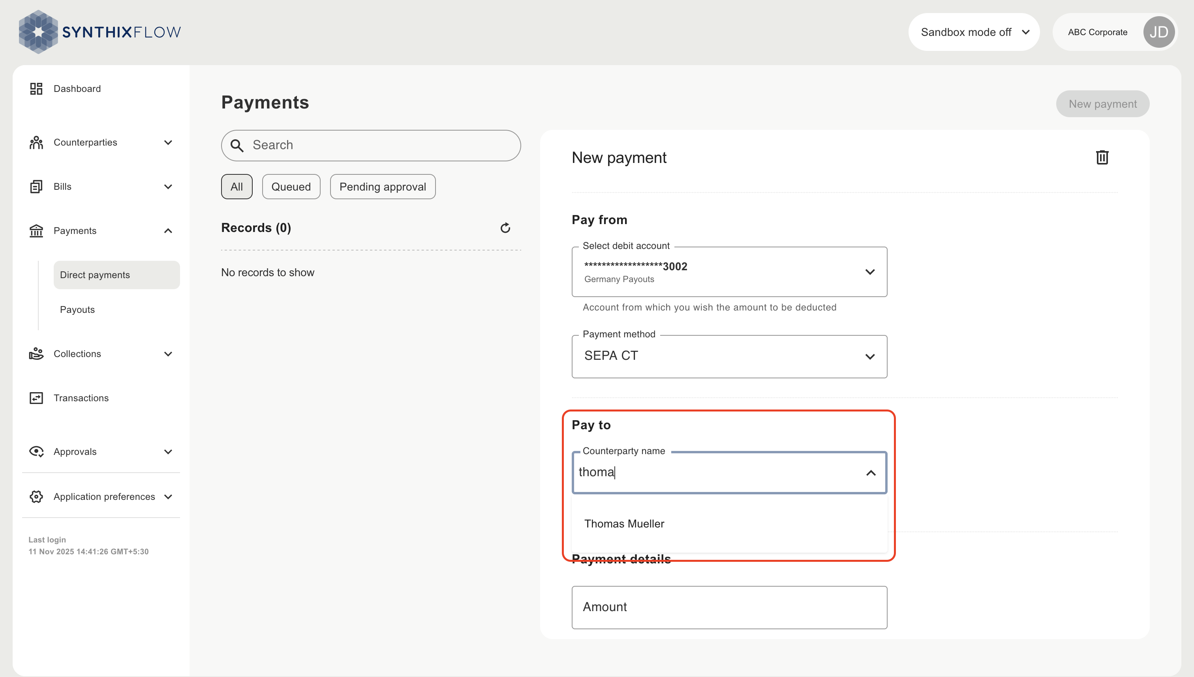Click the "Payments" page heading
The width and height of the screenshot is (1194, 677).
(x=265, y=102)
